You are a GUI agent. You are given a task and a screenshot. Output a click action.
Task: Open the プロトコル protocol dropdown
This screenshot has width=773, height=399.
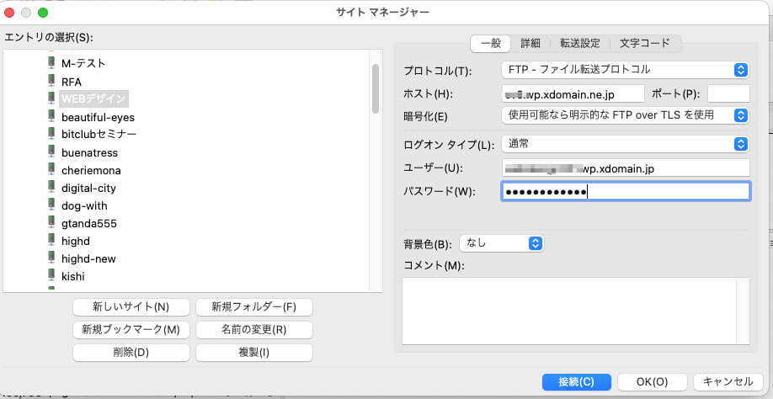click(624, 70)
